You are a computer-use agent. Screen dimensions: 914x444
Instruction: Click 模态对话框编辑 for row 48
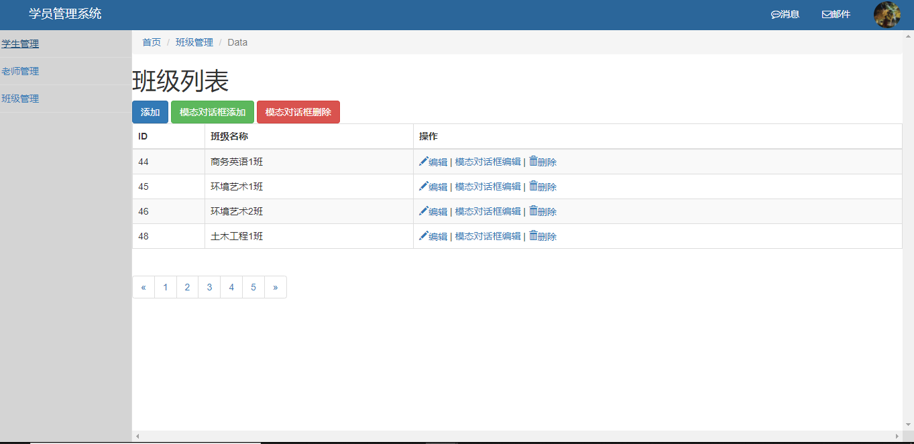coord(488,236)
